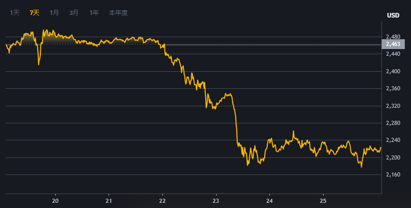This screenshot has width=411, height=208.
Task: Click the 2,440 price axis label
Action: point(393,54)
